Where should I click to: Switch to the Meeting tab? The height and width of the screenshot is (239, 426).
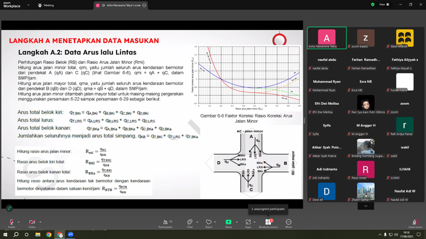click(46, 5)
